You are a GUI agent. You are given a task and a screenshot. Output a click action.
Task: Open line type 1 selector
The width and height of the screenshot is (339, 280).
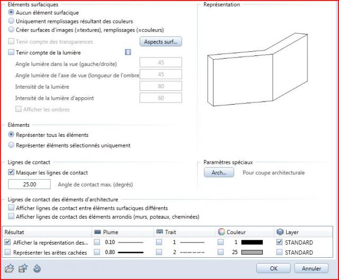click(188, 242)
